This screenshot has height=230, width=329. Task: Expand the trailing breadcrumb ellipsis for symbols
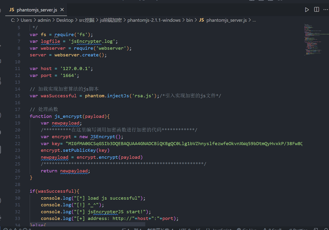click(x=254, y=20)
